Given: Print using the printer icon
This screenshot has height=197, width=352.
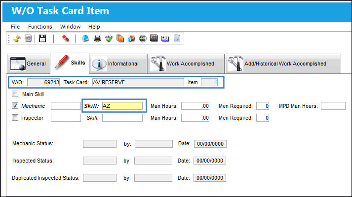Looking at the screenshot, I should [97, 38].
